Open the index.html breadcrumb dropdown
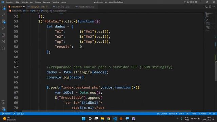This screenshot has width=217, height=122. click(x=15, y=11)
